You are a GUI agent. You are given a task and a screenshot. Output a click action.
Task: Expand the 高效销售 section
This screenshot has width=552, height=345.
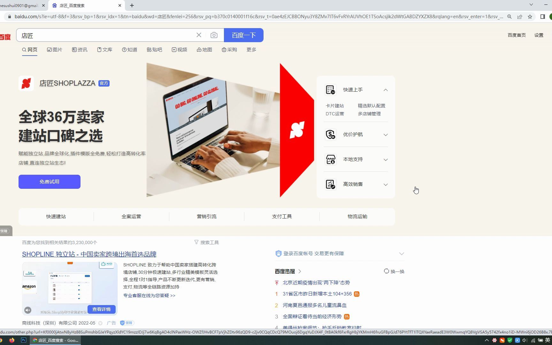point(386,184)
